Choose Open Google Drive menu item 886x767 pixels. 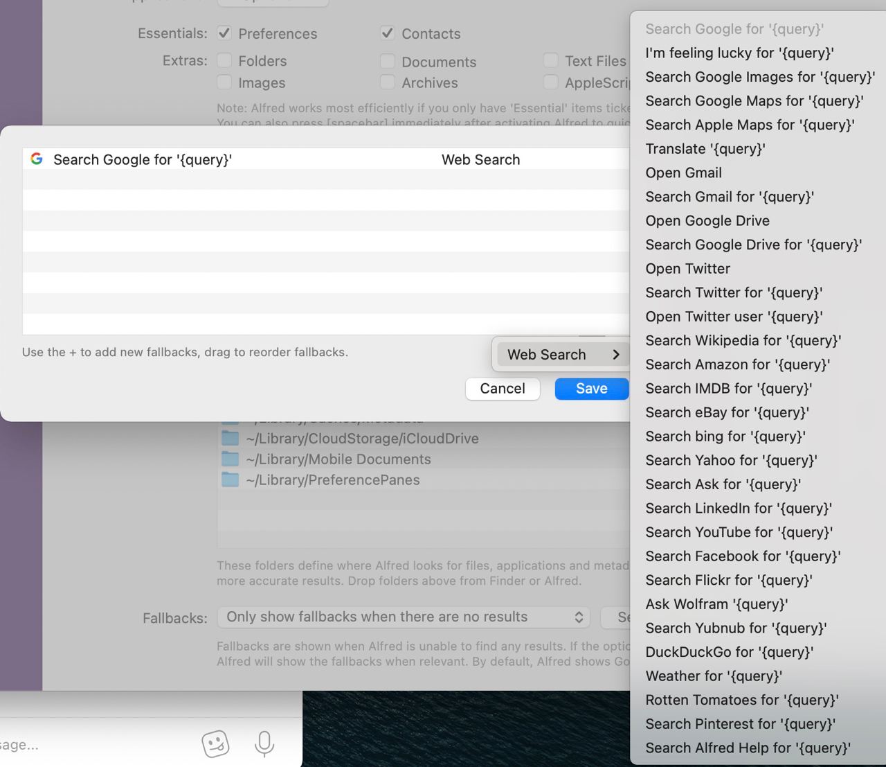point(758,221)
